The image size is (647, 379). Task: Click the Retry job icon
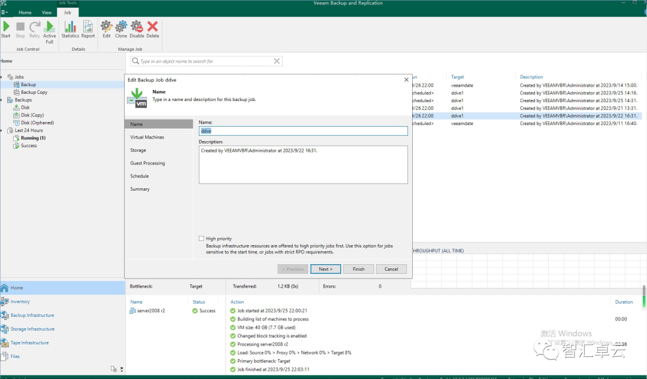tap(35, 30)
